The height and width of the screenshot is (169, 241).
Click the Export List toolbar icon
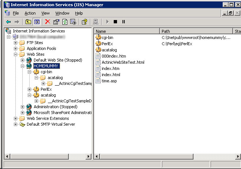pyautogui.click(x=73, y=22)
